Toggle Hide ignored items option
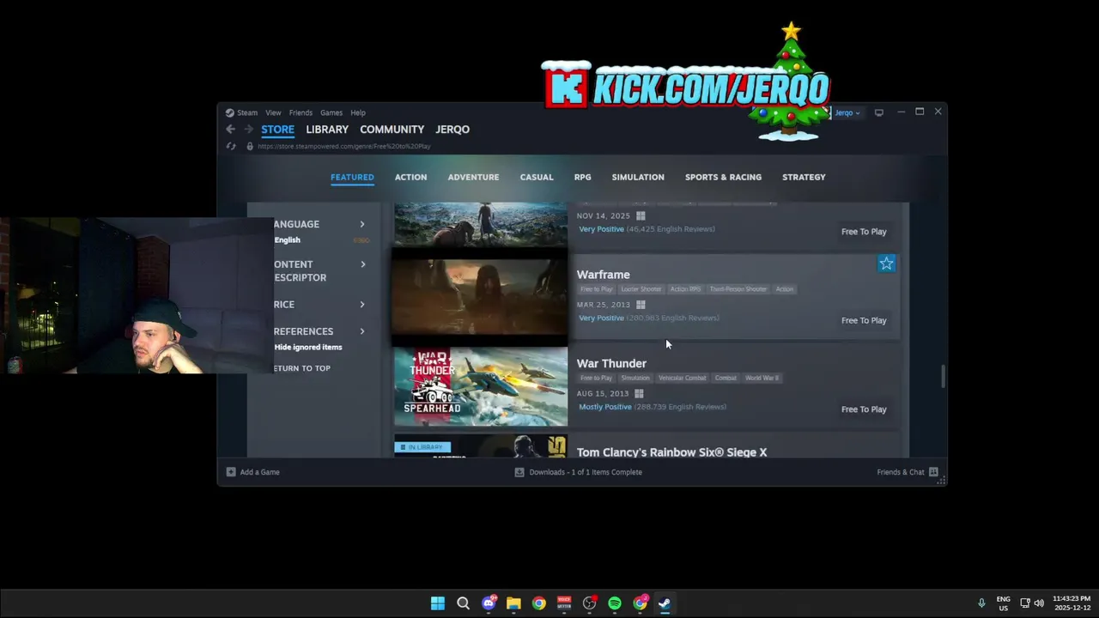Image resolution: width=1099 pixels, height=618 pixels. (308, 347)
